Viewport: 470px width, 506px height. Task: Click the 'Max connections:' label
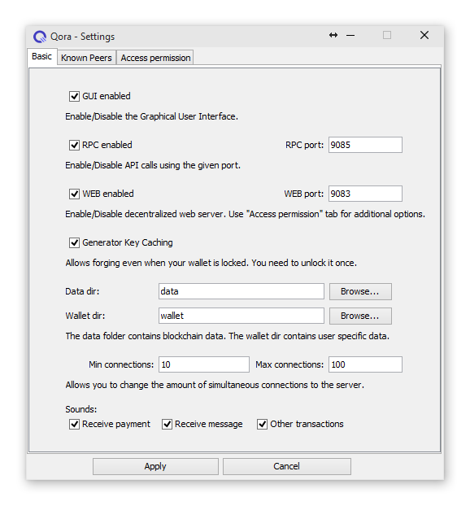289,364
